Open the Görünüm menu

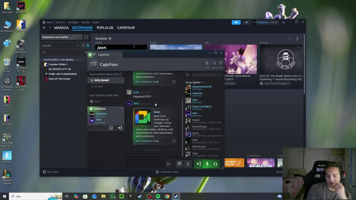60,22
